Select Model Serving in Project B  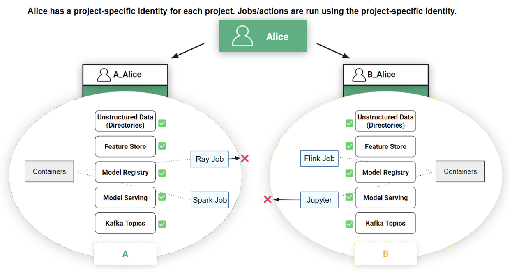385,198
